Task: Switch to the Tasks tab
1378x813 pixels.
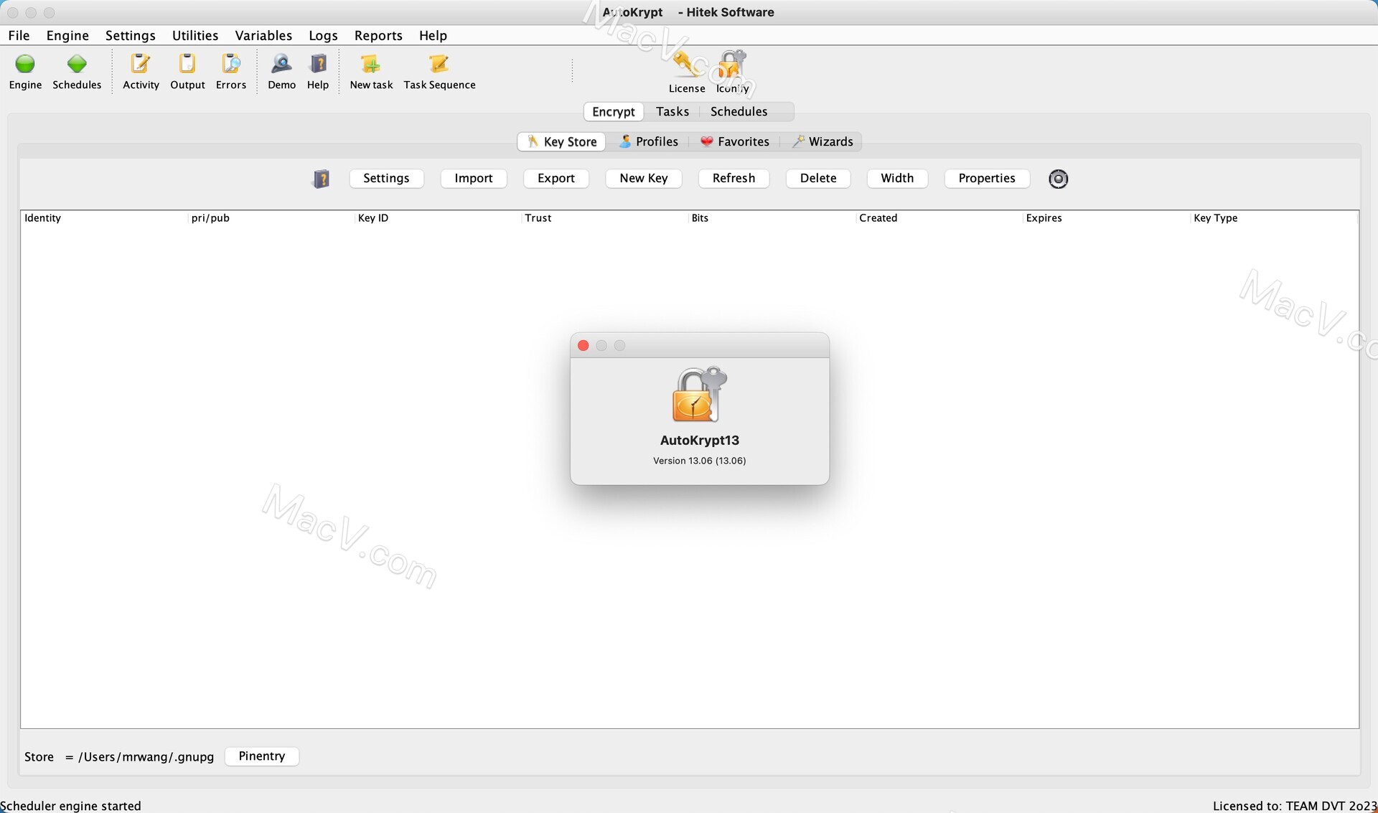Action: [672, 111]
